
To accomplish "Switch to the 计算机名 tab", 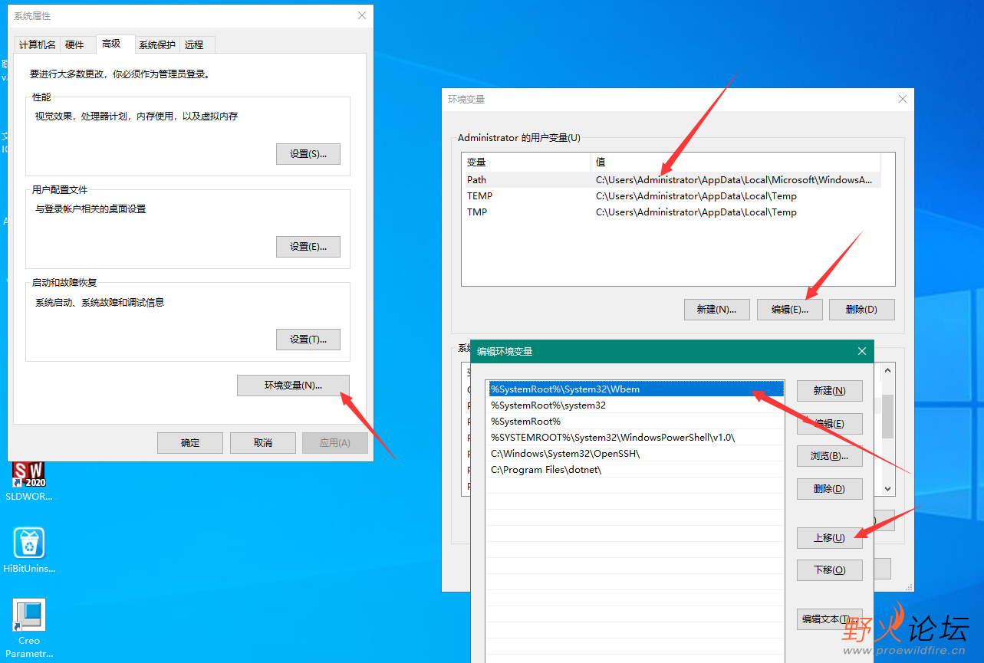I will [38, 45].
